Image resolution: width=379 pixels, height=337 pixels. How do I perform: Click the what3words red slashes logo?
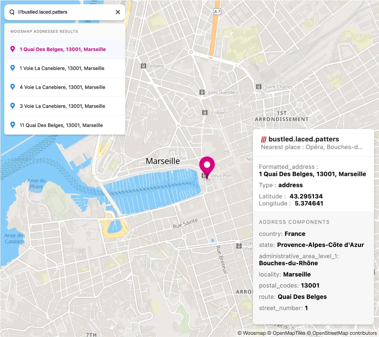264,139
